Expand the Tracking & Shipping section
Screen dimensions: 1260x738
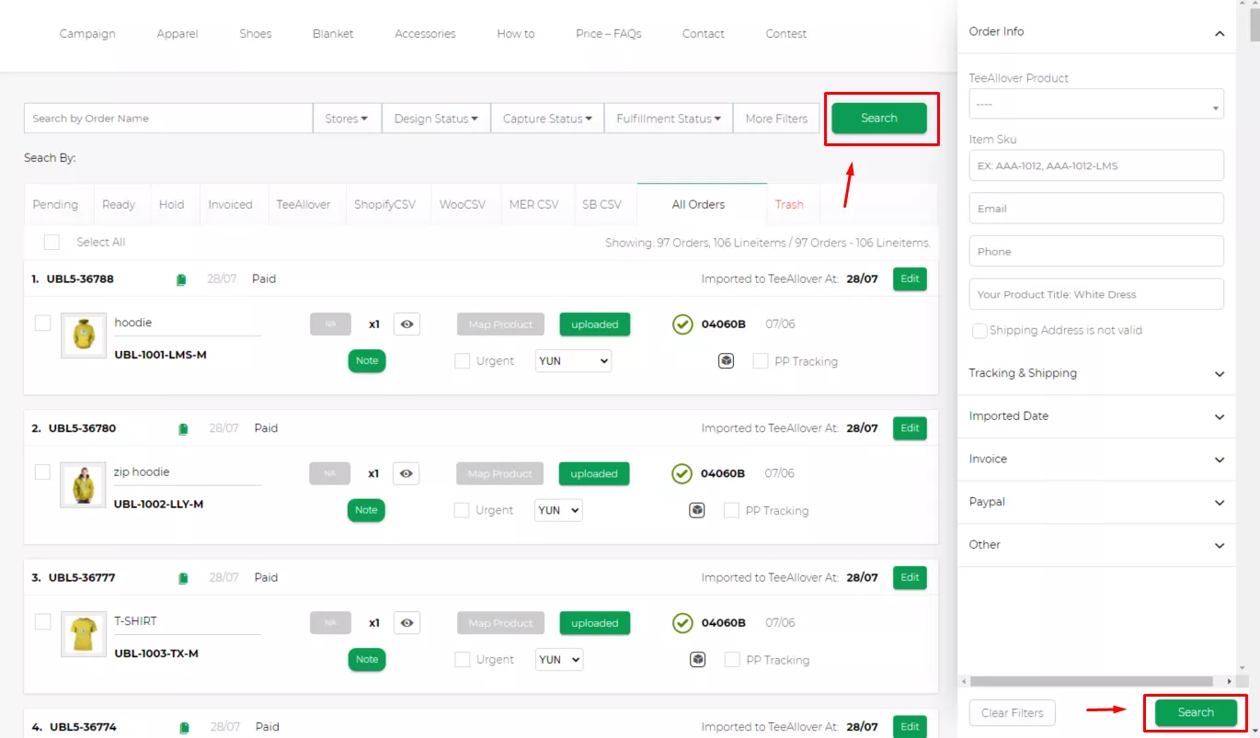coord(1096,373)
